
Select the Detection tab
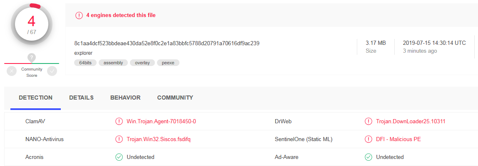pos(35,98)
